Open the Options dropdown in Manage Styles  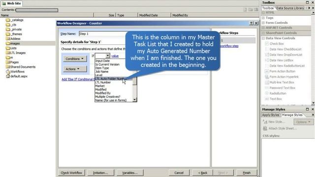pos(303,122)
